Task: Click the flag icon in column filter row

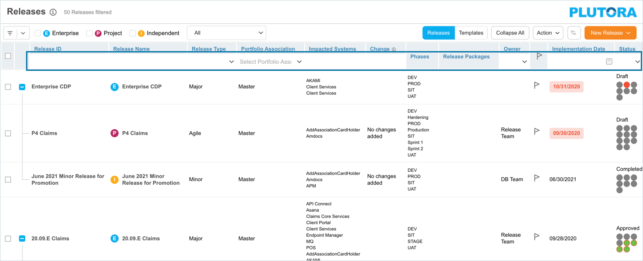Action: pyautogui.click(x=539, y=57)
